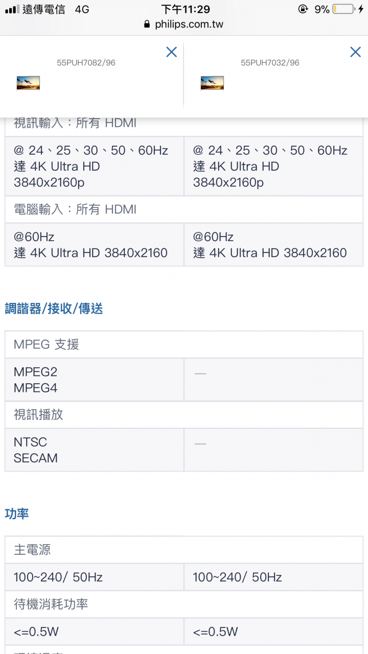
Task: Tap the 功率 section heading
Action: [x=17, y=514]
